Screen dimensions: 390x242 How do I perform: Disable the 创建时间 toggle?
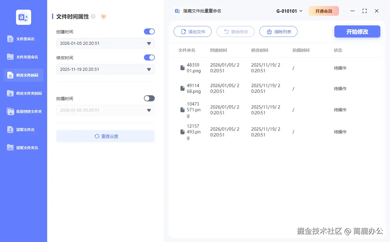pos(149,31)
